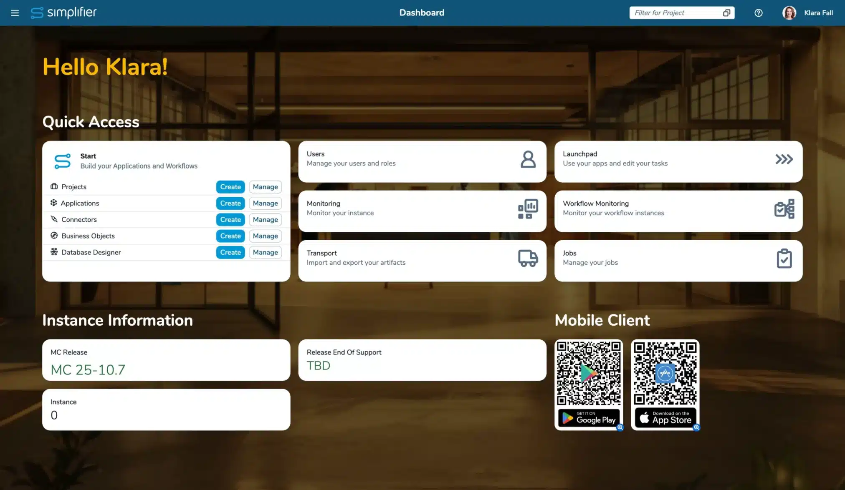
Task: Create a new Project
Action: coord(230,187)
